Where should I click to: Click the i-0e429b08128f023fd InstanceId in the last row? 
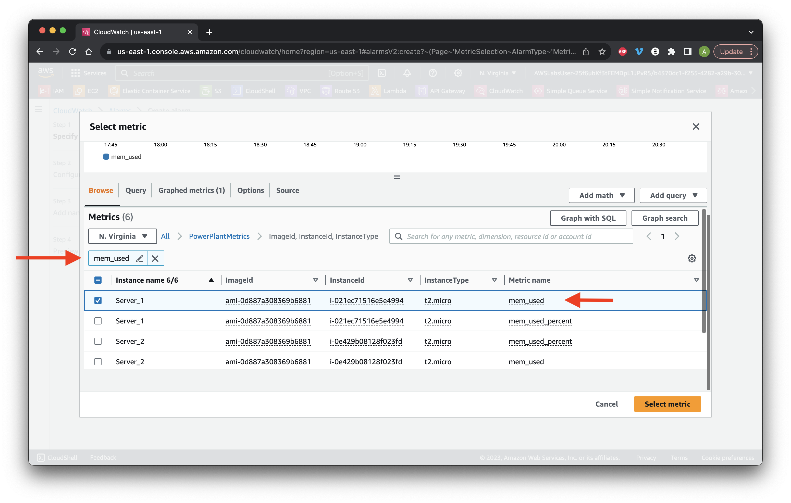click(x=366, y=361)
